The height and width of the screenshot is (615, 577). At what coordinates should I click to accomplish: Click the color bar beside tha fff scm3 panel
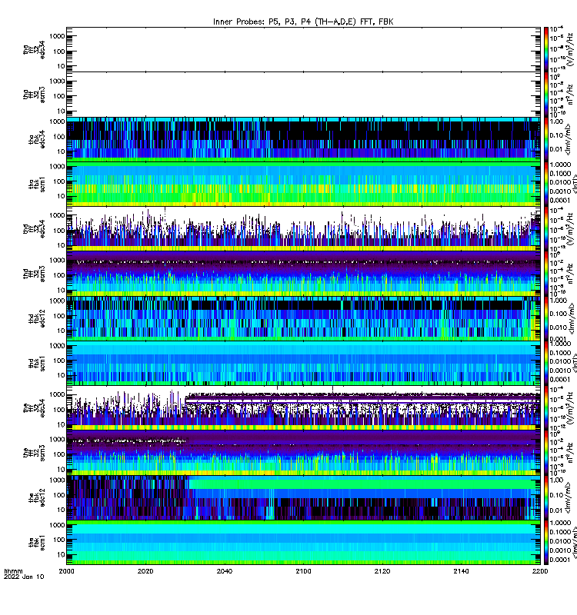546,94
